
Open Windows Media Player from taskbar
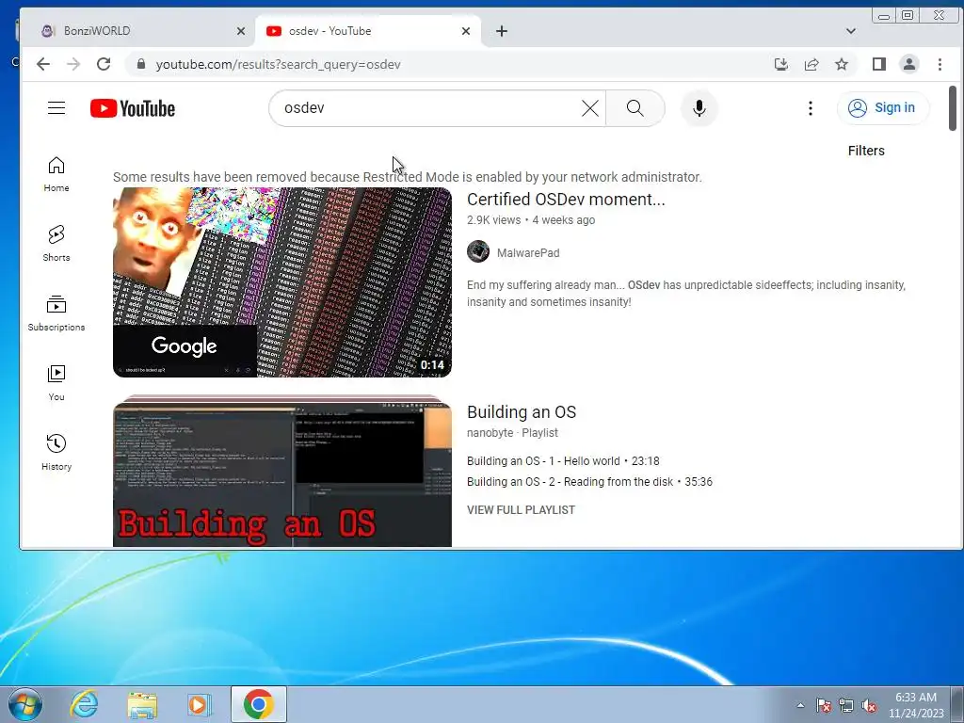pyautogui.click(x=200, y=704)
